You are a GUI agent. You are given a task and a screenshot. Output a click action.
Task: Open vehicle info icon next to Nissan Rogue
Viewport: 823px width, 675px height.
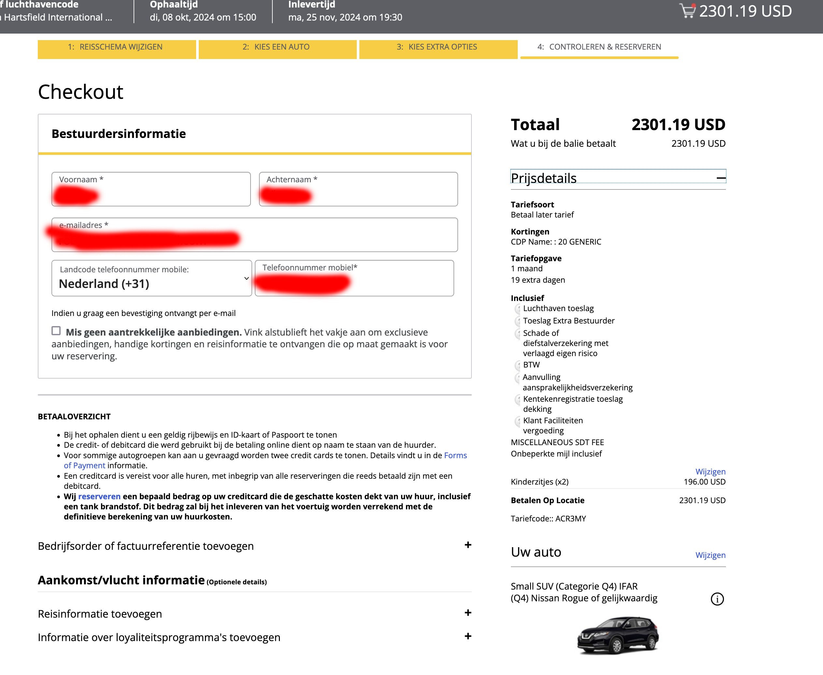coord(717,599)
